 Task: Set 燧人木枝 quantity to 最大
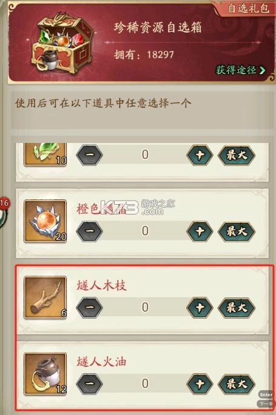[237, 308]
